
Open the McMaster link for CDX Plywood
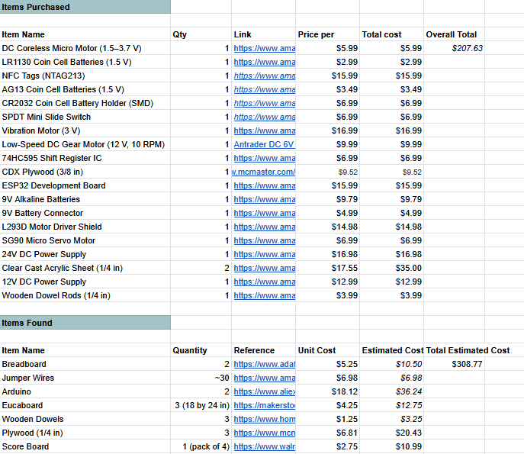264,172
